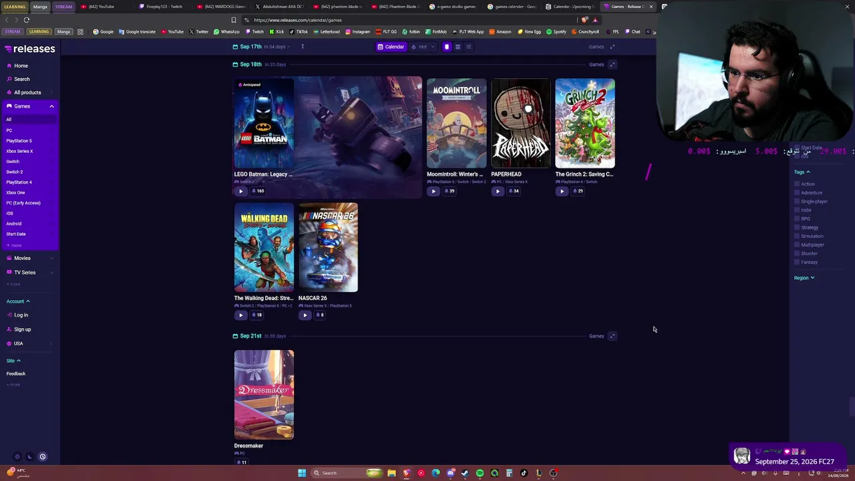This screenshot has width=855, height=481.
Task: Open the Dressmaker title link
Action: [248, 446]
